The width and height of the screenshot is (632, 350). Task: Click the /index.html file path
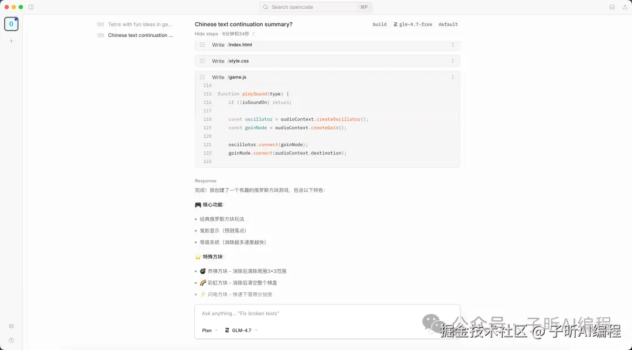pyautogui.click(x=240, y=45)
